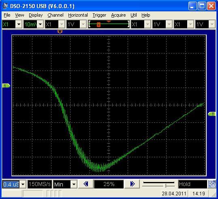Click the slider handle near Hold
218x199 pixels.
166,186
